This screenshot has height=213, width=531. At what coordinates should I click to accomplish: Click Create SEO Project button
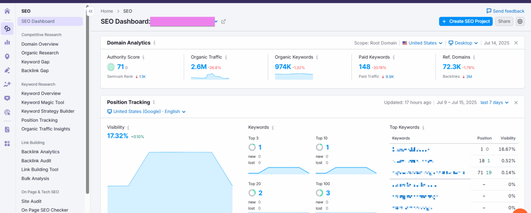466,21
